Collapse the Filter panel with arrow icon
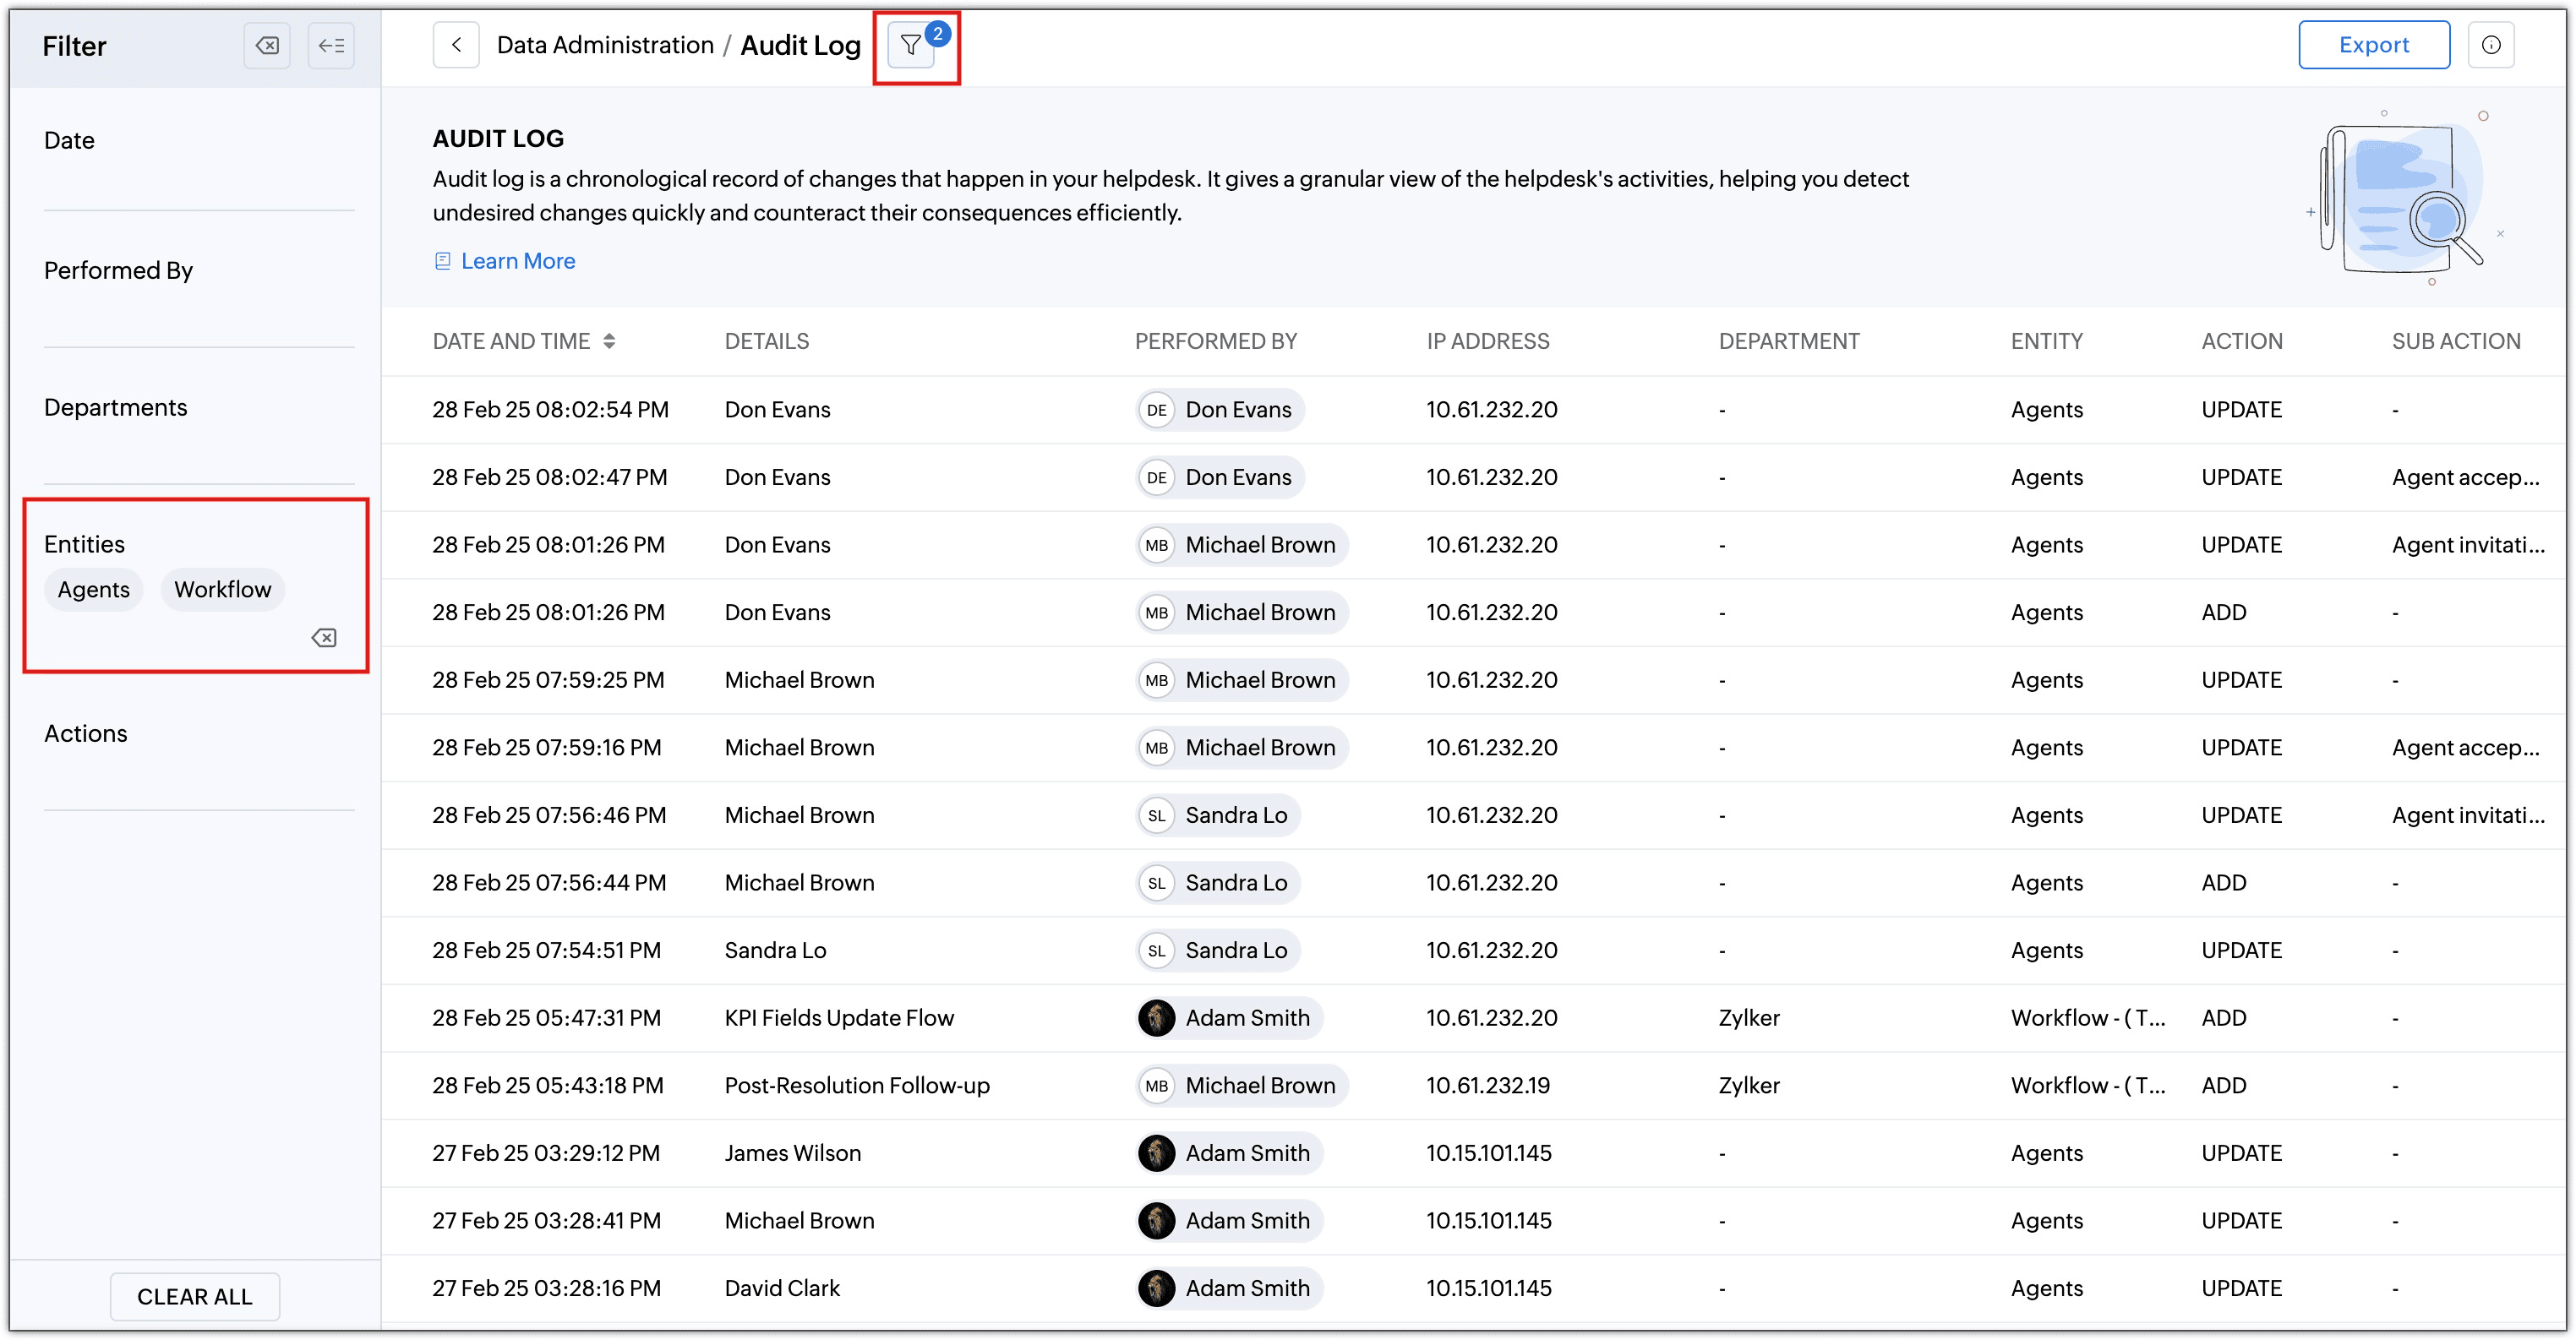2576x1340 pixels. coord(331,46)
